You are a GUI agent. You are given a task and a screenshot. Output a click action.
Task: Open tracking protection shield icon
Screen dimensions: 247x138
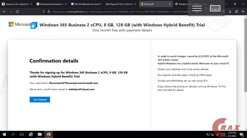44,12
